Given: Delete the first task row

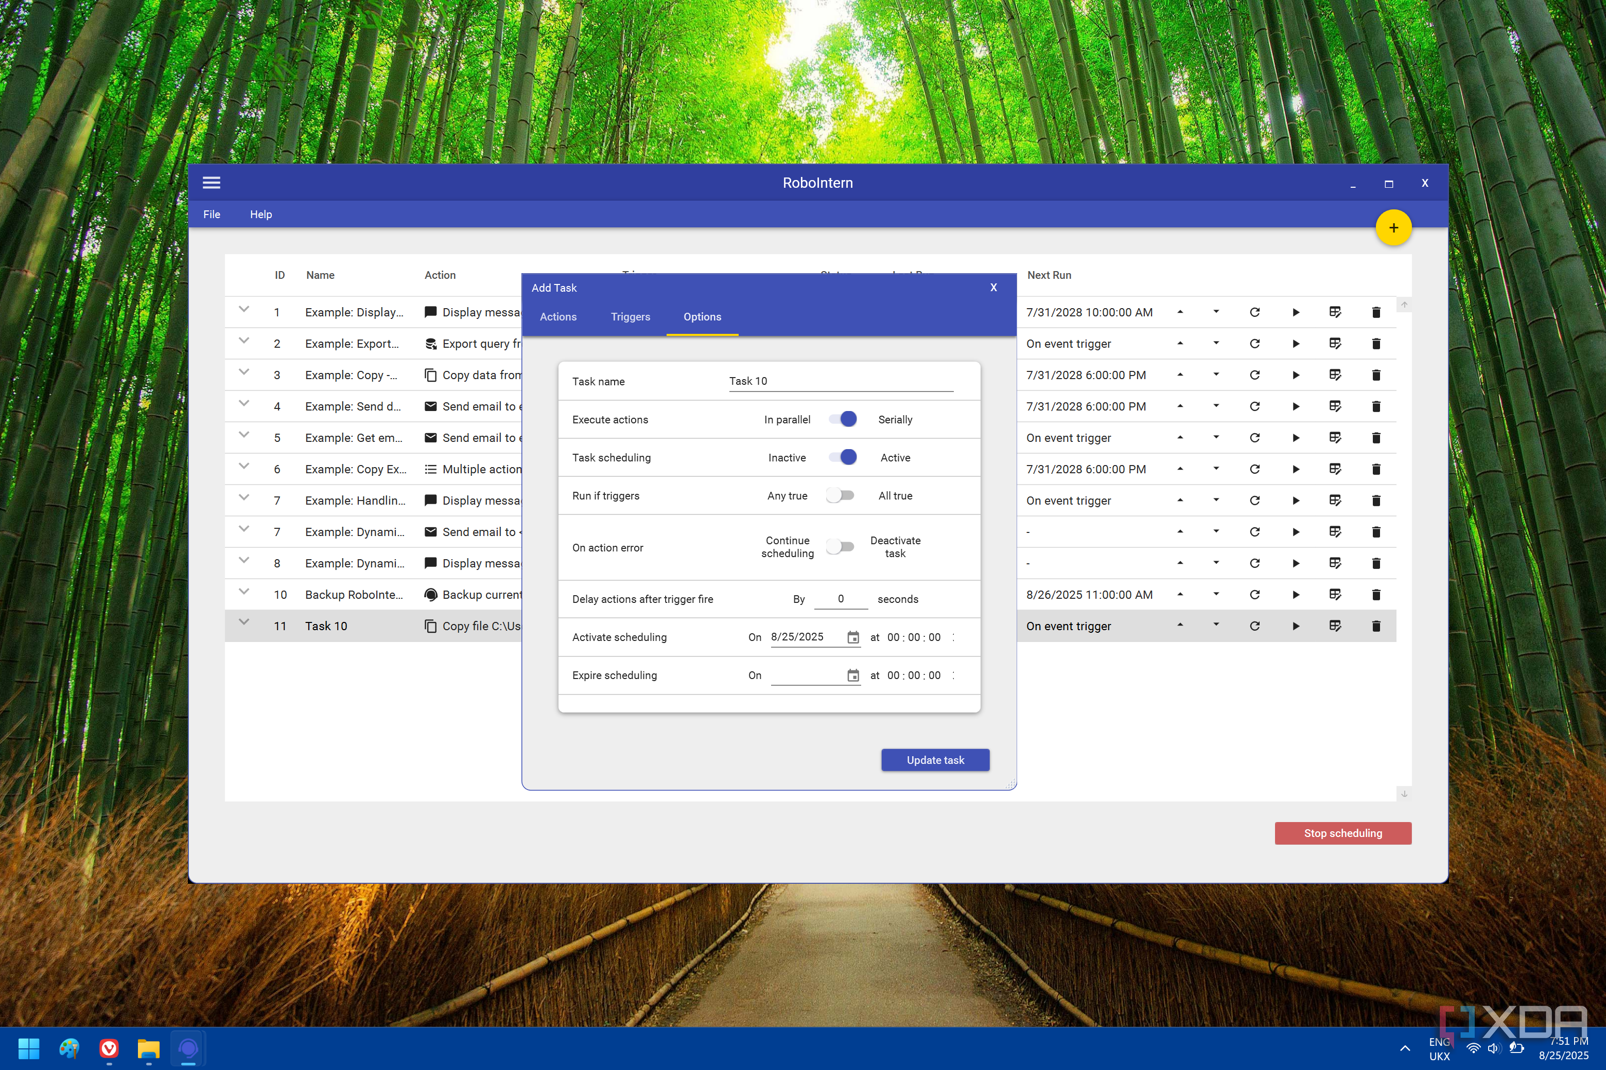Looking at the screenshot, I should tap(1376, 312).
